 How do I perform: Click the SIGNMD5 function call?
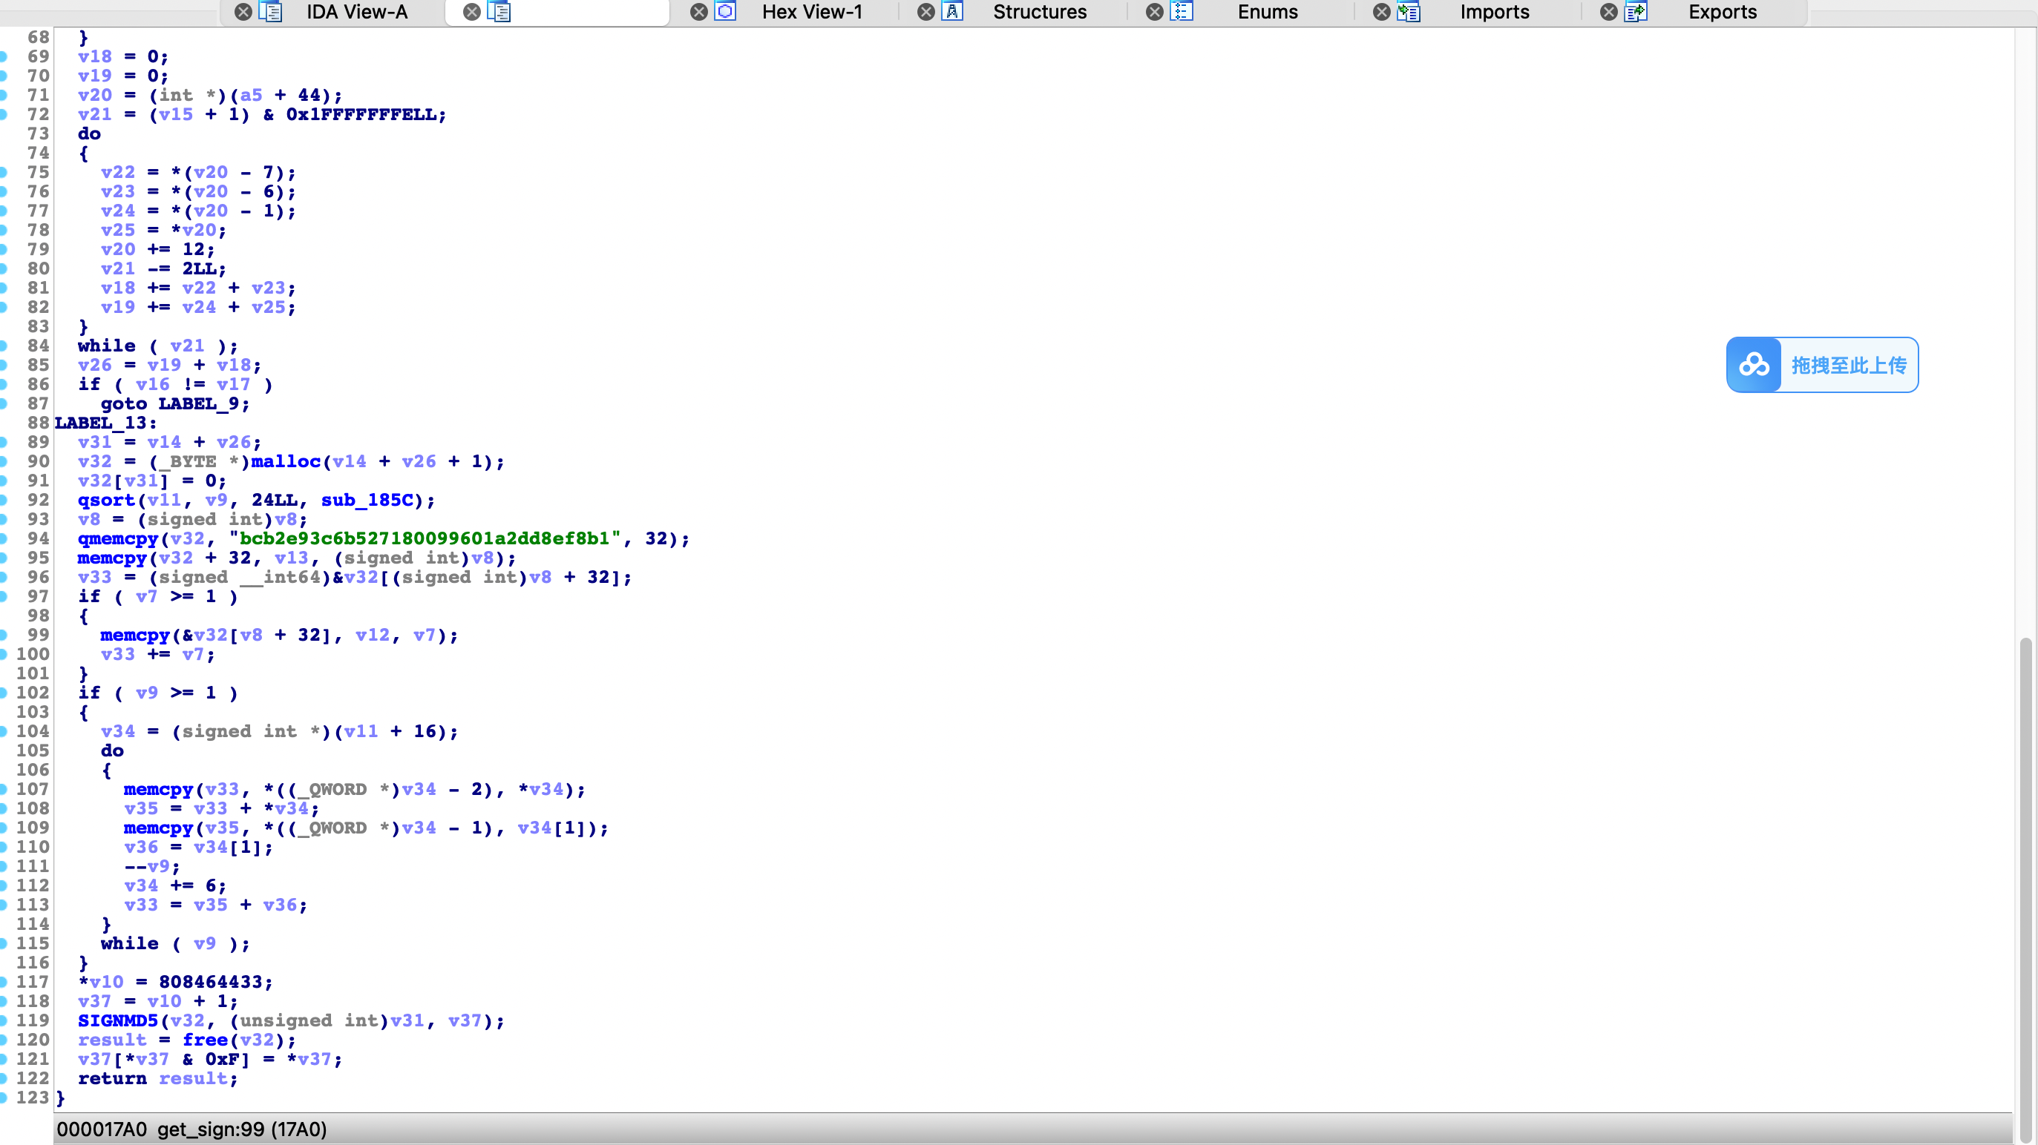pyautogui.click(x=118, y=1021)
